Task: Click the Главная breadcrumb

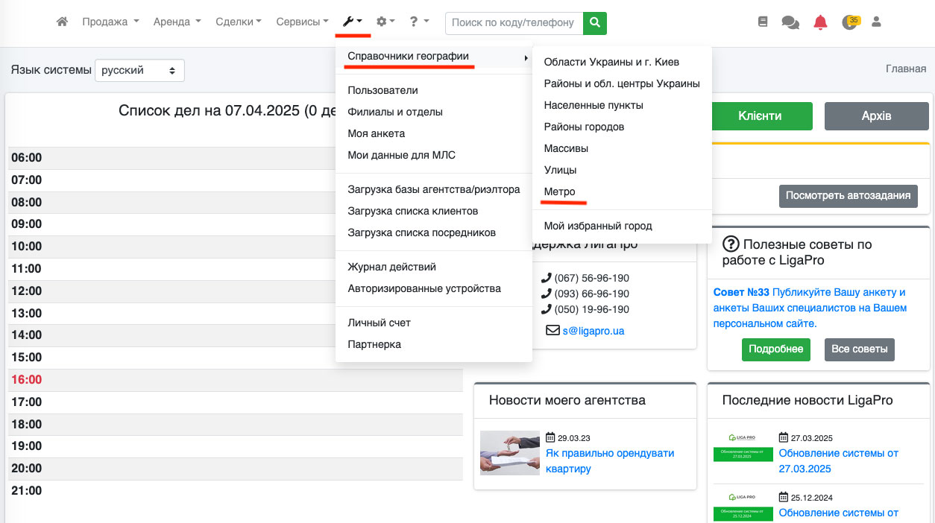Action: coord(906,69)
